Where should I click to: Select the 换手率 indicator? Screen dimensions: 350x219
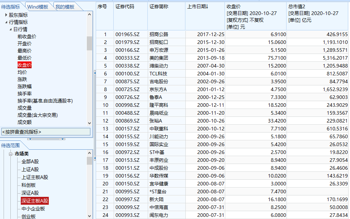24,94
